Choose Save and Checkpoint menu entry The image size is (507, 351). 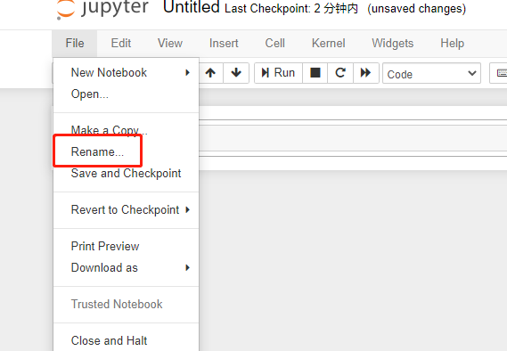pyautogui.click(x=127, y=174)
